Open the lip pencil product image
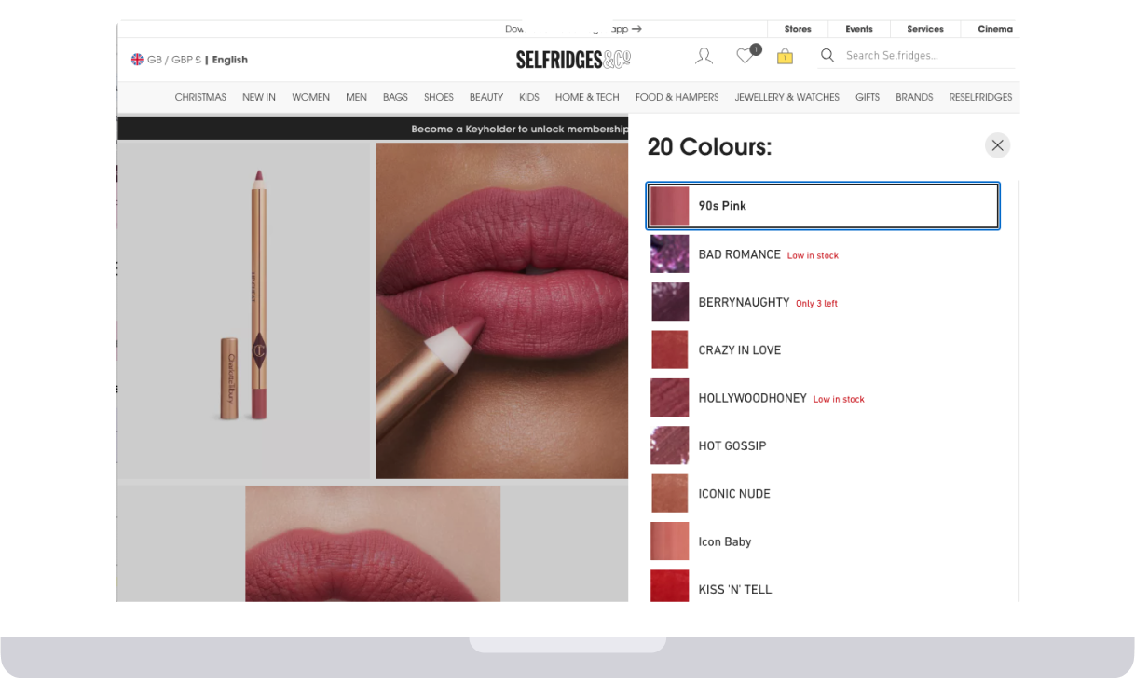1135x685 pixels. 243,310
